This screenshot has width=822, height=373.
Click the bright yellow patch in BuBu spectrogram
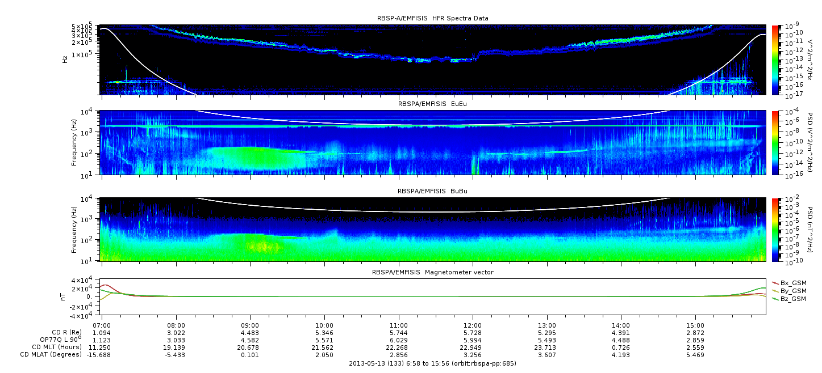tap(262, 247)
